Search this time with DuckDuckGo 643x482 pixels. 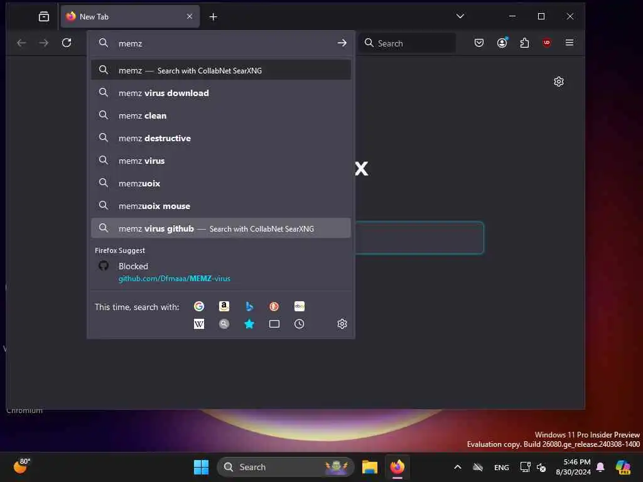pos(274,306)
